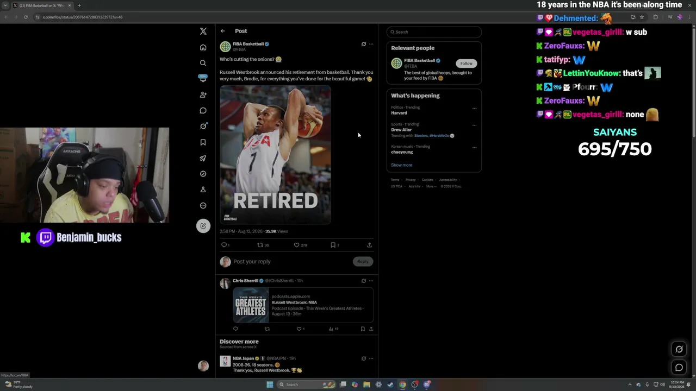Open Bookmarks icon in X sidebar
This screenshot has width=696, height=391.
click(203, 142)
